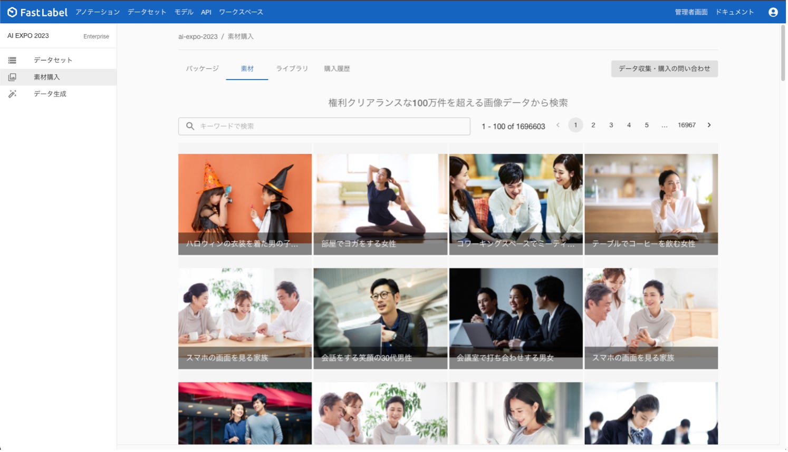The width and height of the screenshot is (788, 452).
Task: Click the keyword search input field
Action: tap(325, 126)
